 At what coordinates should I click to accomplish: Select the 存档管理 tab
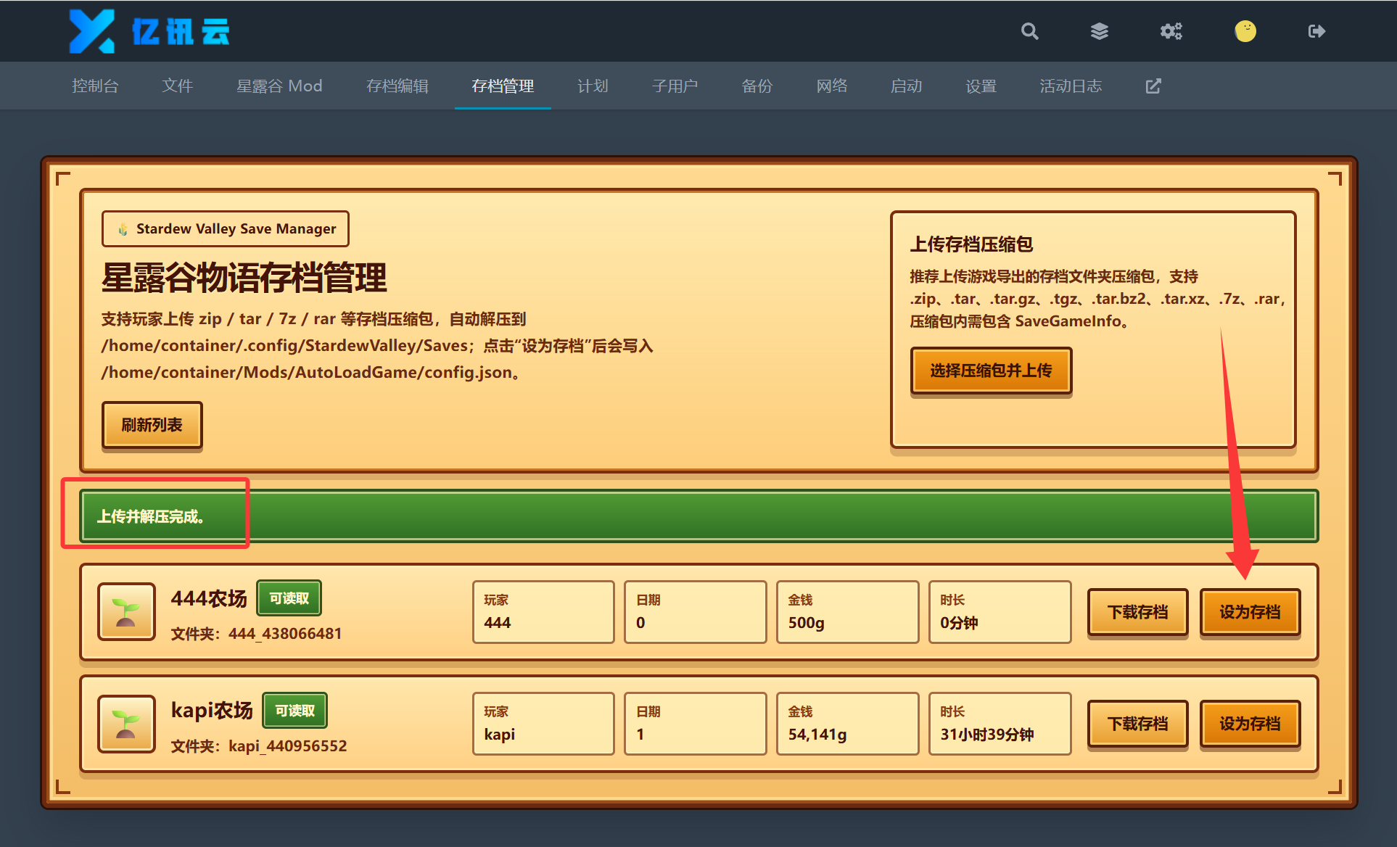pos(503,86)
